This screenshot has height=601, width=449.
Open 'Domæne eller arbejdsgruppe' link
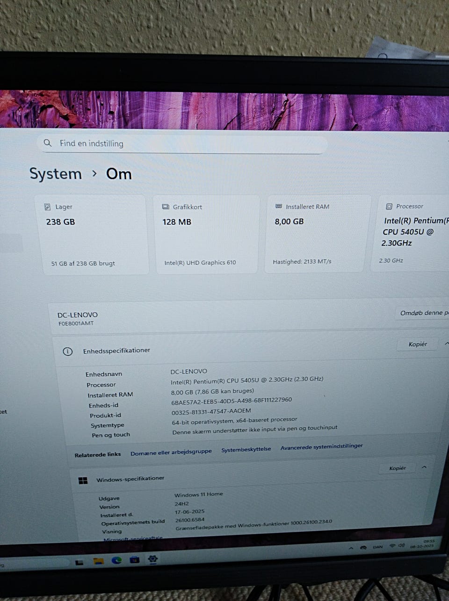click(171, 452)
